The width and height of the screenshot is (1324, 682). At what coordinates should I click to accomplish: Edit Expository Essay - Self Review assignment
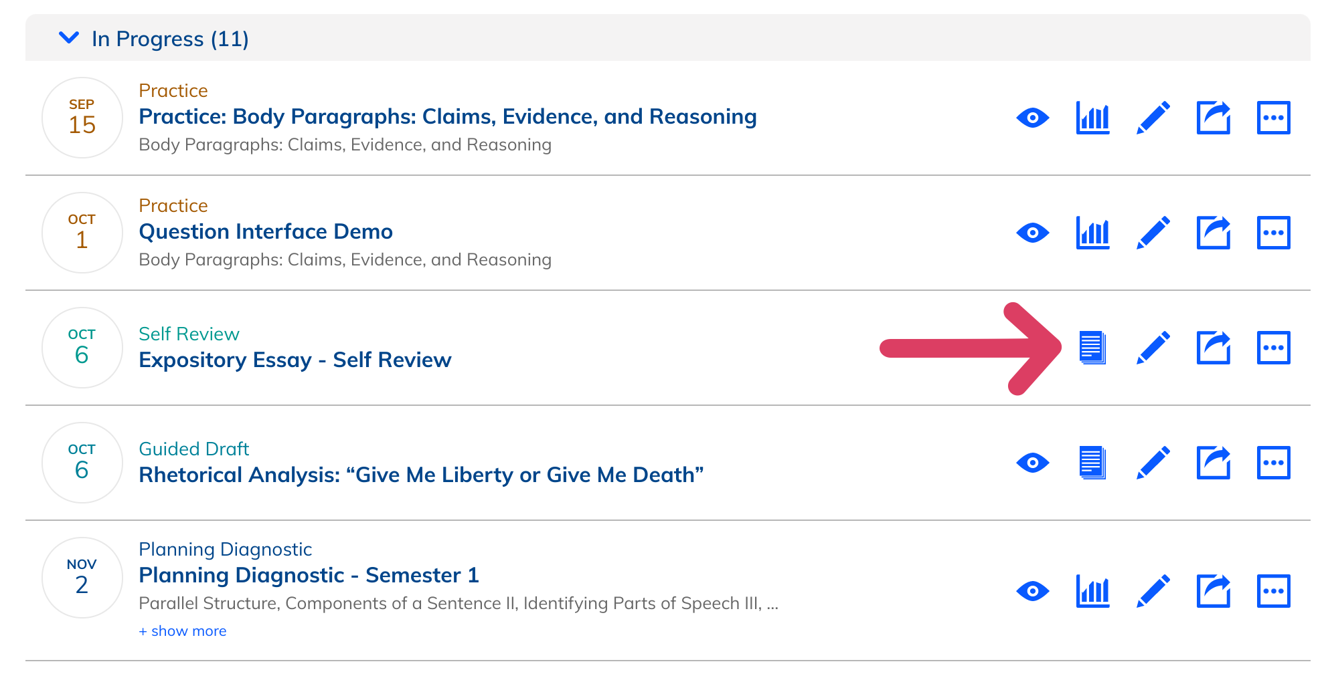click(1153, 348)
